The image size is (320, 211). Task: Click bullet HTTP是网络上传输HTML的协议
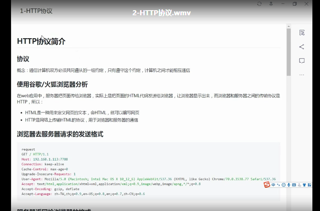(81, 120)
